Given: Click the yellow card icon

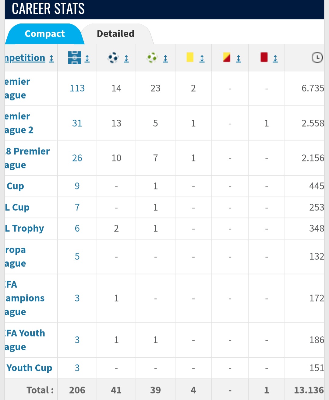Looking at the screenshot, I should [190, 57].
